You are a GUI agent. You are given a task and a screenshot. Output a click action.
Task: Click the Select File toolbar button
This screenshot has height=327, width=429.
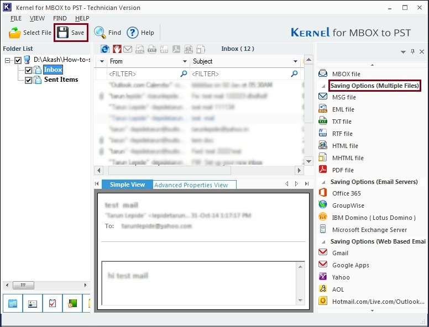[x=30, y=33]
